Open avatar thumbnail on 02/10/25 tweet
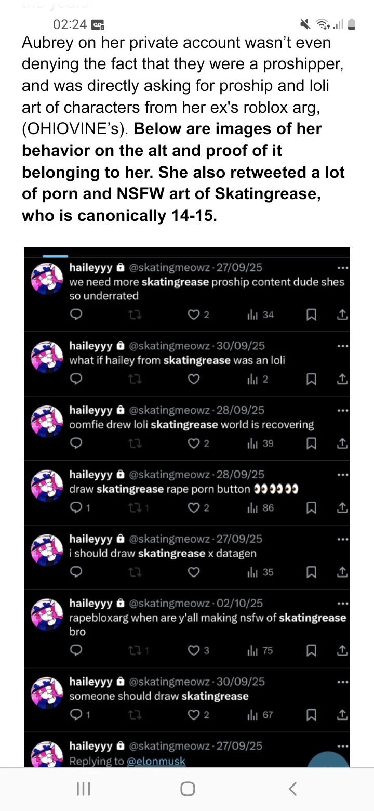Screen dimensions: 374x811 [47, 615]
